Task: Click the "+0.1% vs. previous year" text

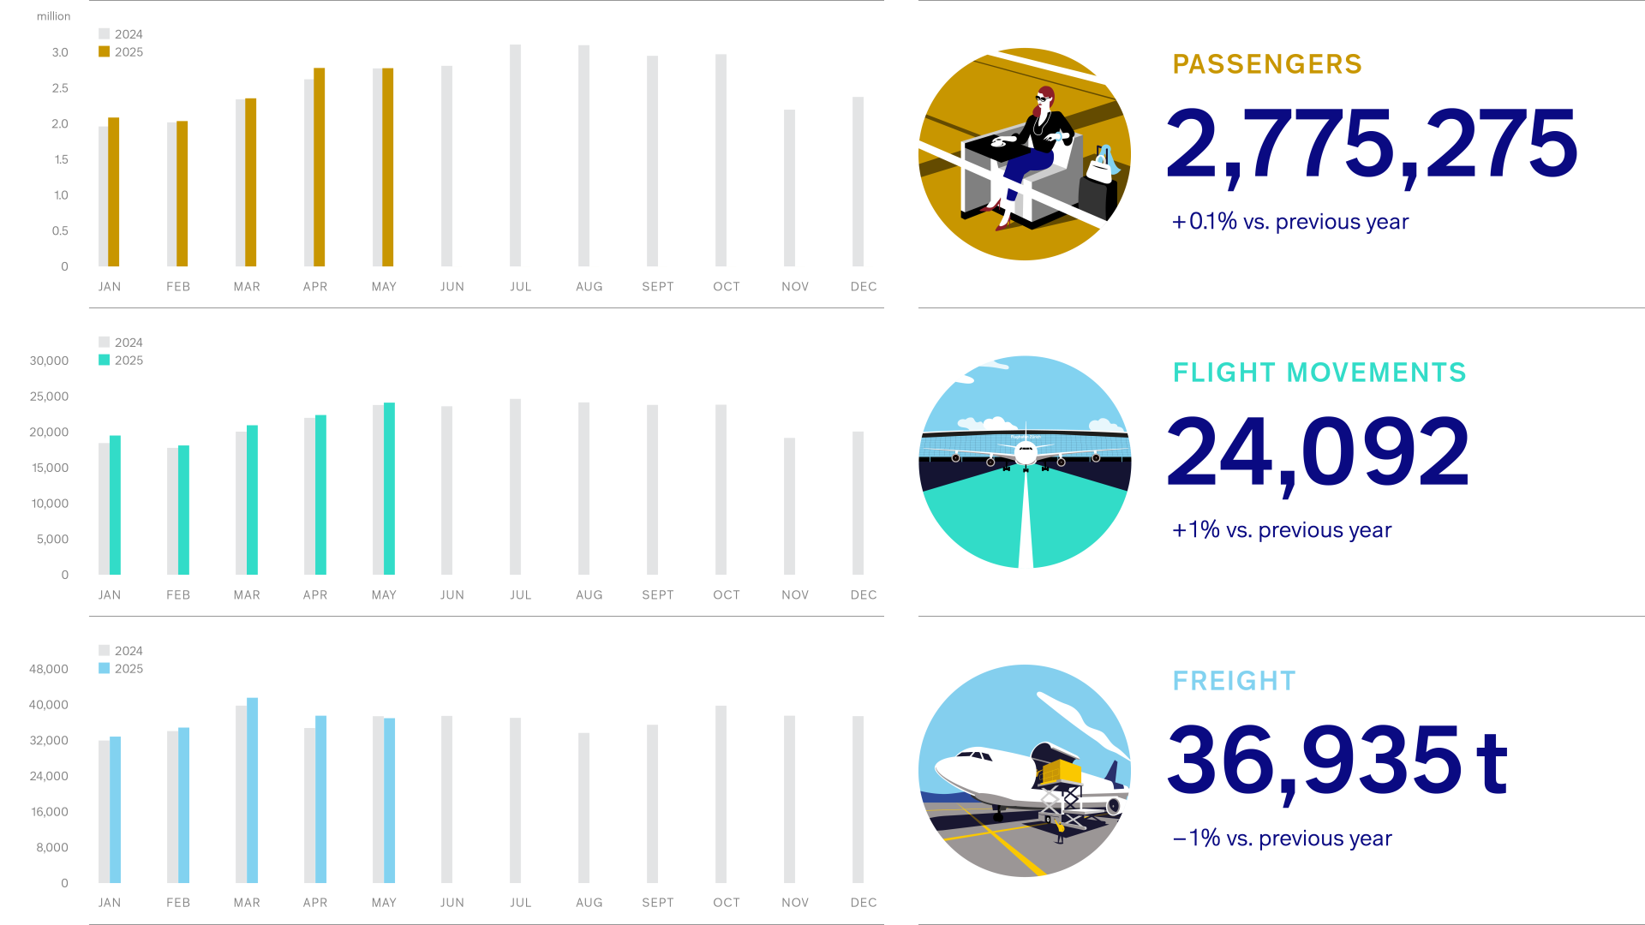Action: (1290, 222)
